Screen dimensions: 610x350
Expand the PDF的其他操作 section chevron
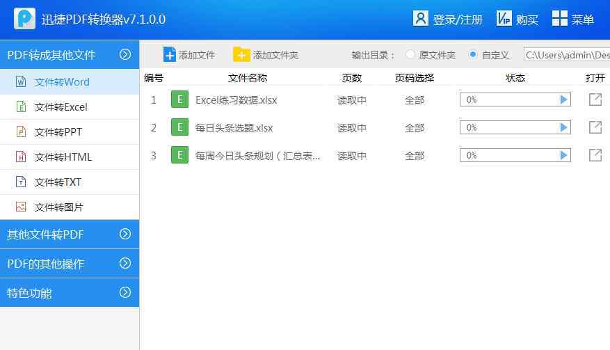tap(125, 263)
